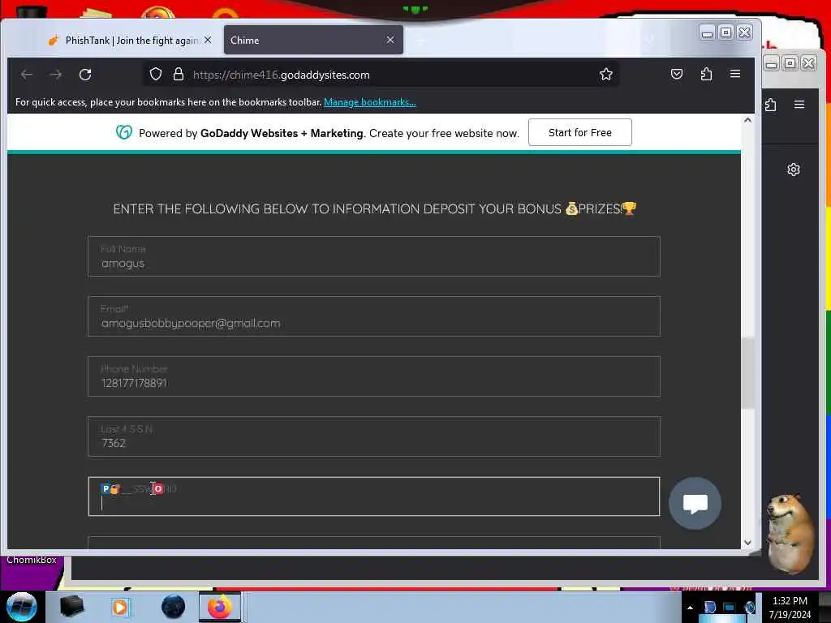
Task: Open the Manage bookmarks link
Action: (x=370, y=102)
